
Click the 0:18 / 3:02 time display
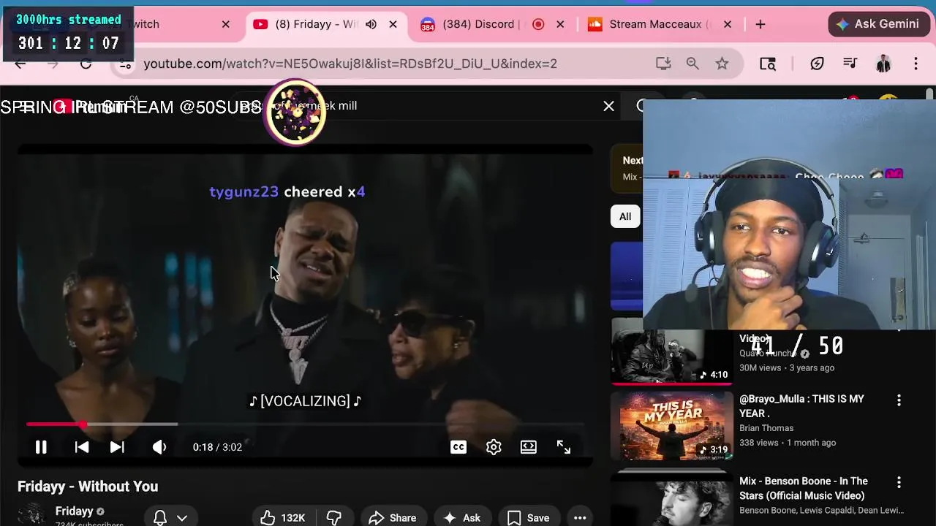pyautogui.click(x=217, y=447)
